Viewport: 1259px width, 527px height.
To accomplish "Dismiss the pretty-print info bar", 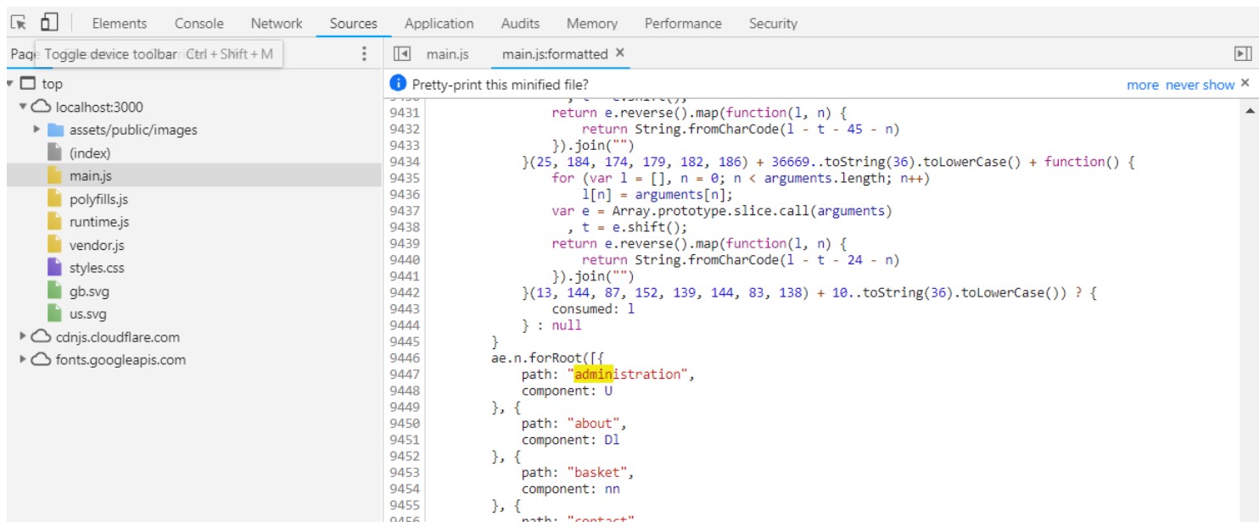I will coord(1245,83).
